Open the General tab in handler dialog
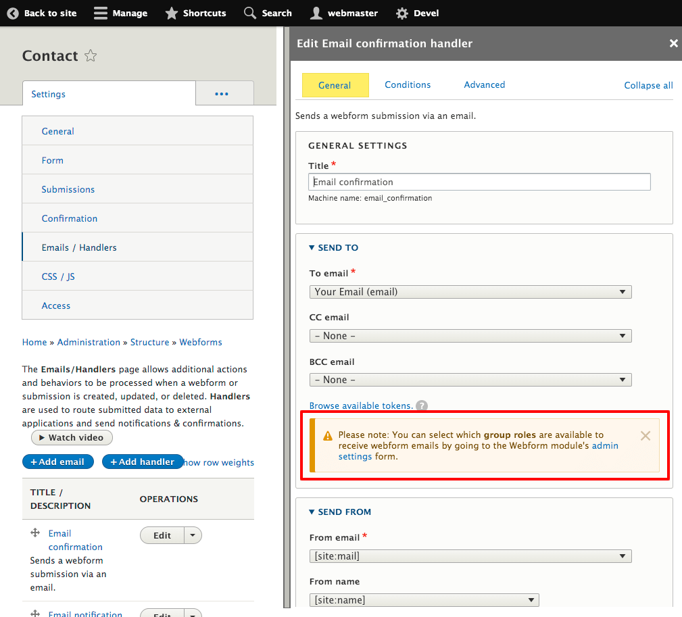 (335, 85)
